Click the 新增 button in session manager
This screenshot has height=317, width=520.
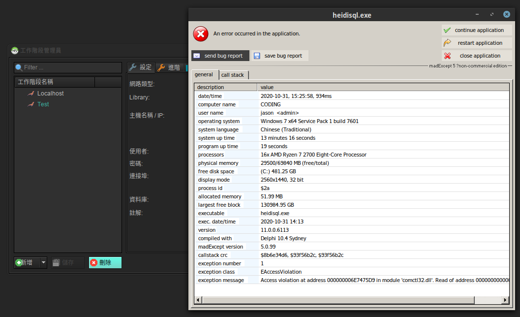click(27, 262)
